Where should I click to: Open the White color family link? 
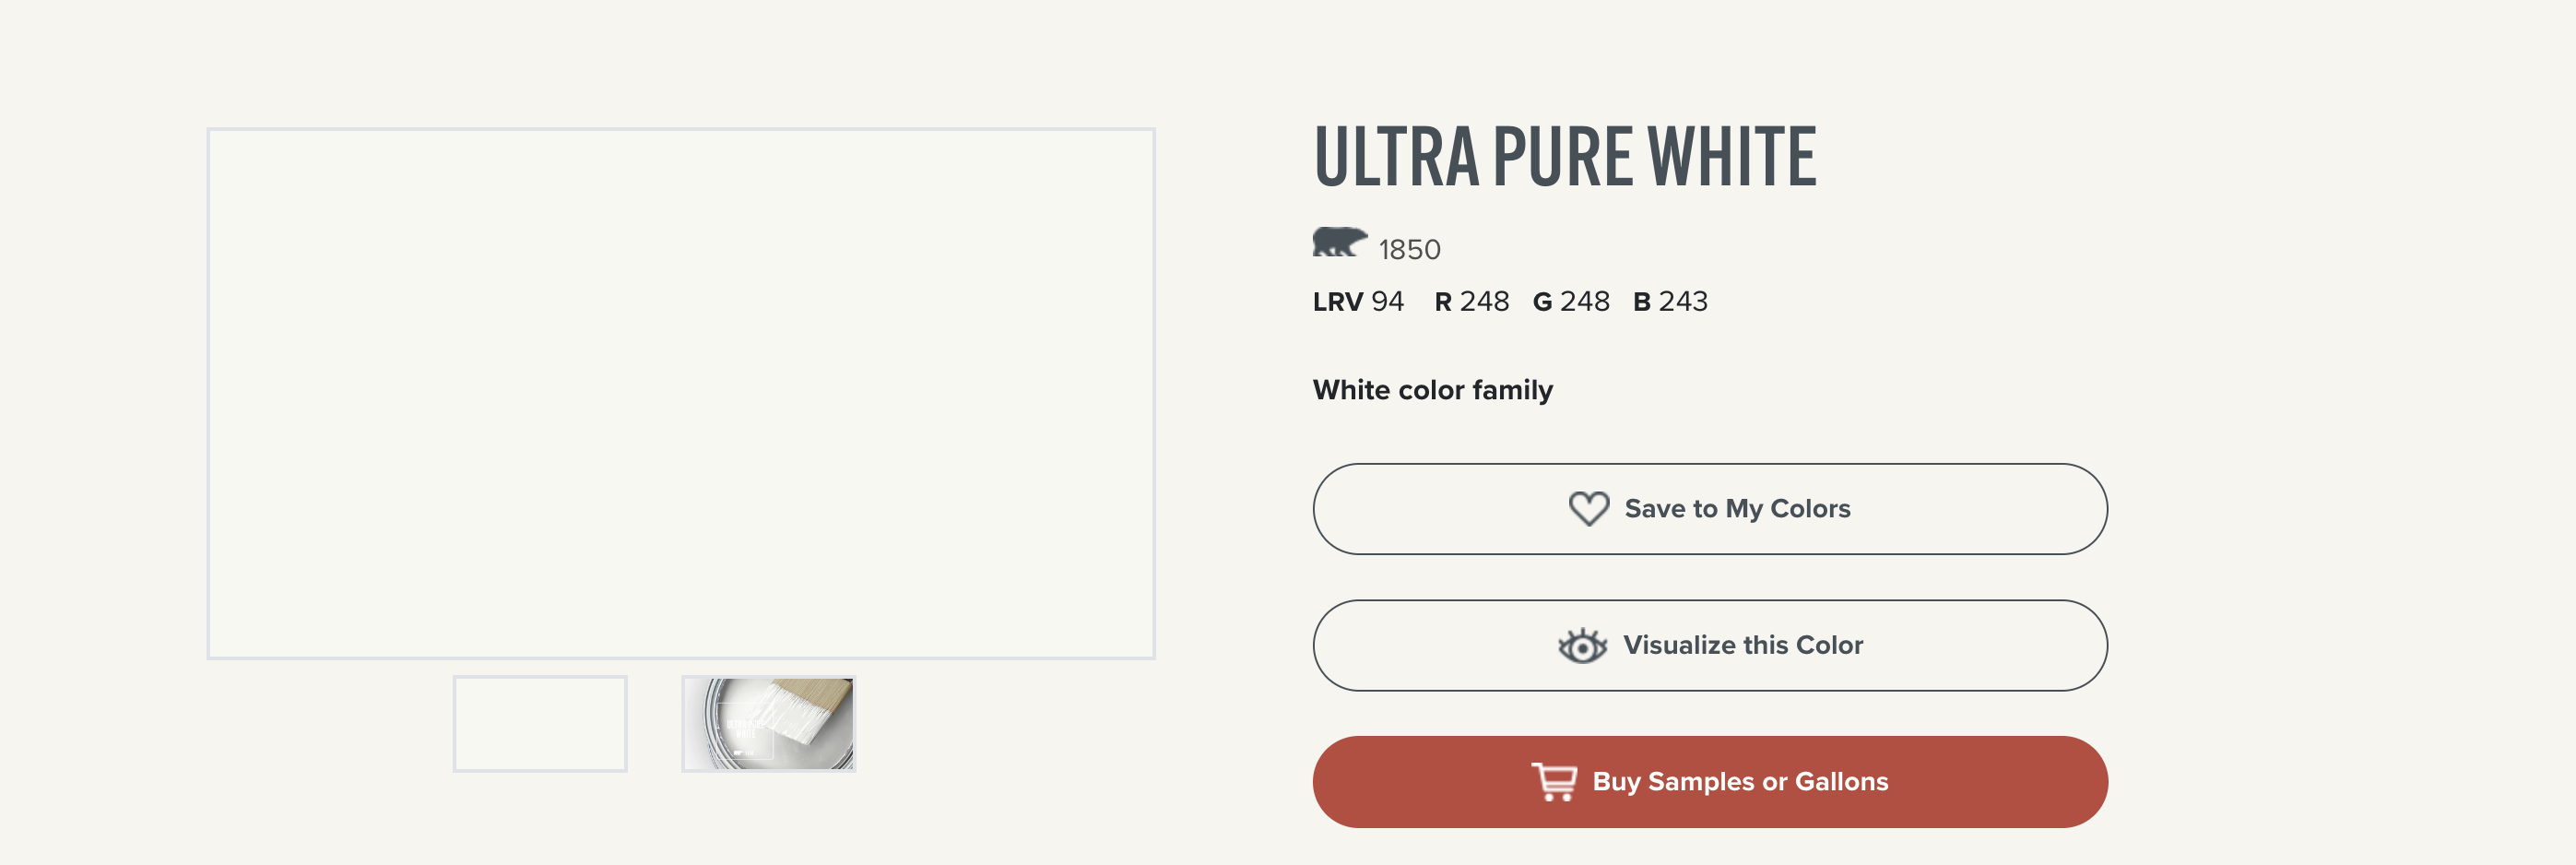click(x=1432, y=390)
